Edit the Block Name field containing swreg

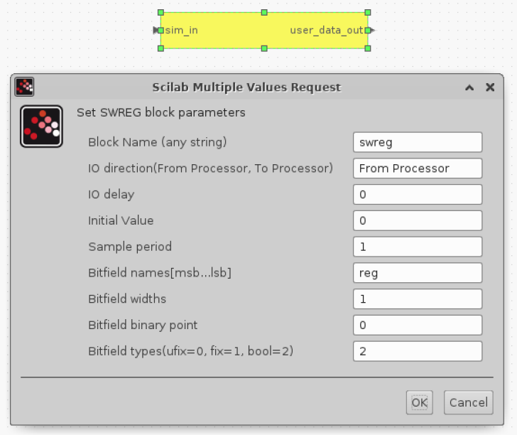click(x=418, y=142)
